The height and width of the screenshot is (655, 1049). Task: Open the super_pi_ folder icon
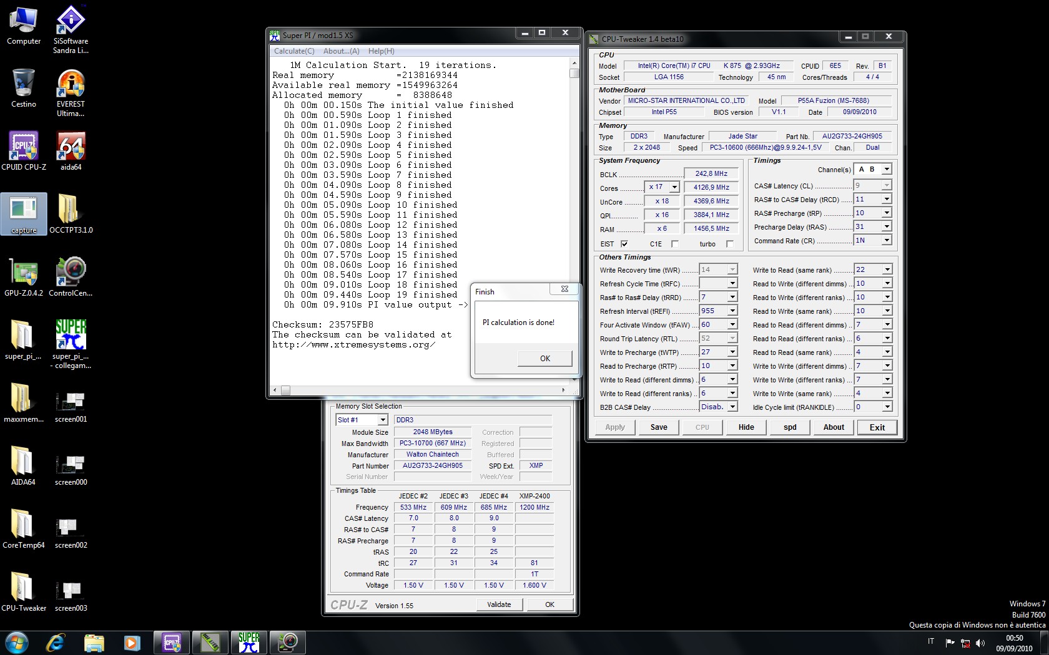(23, 340)
